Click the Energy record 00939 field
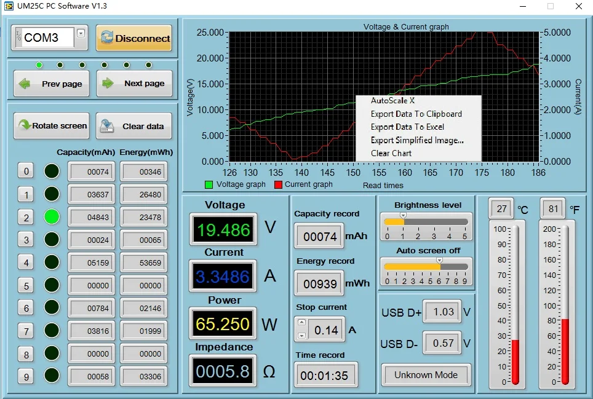 click(x=320, y=283)
